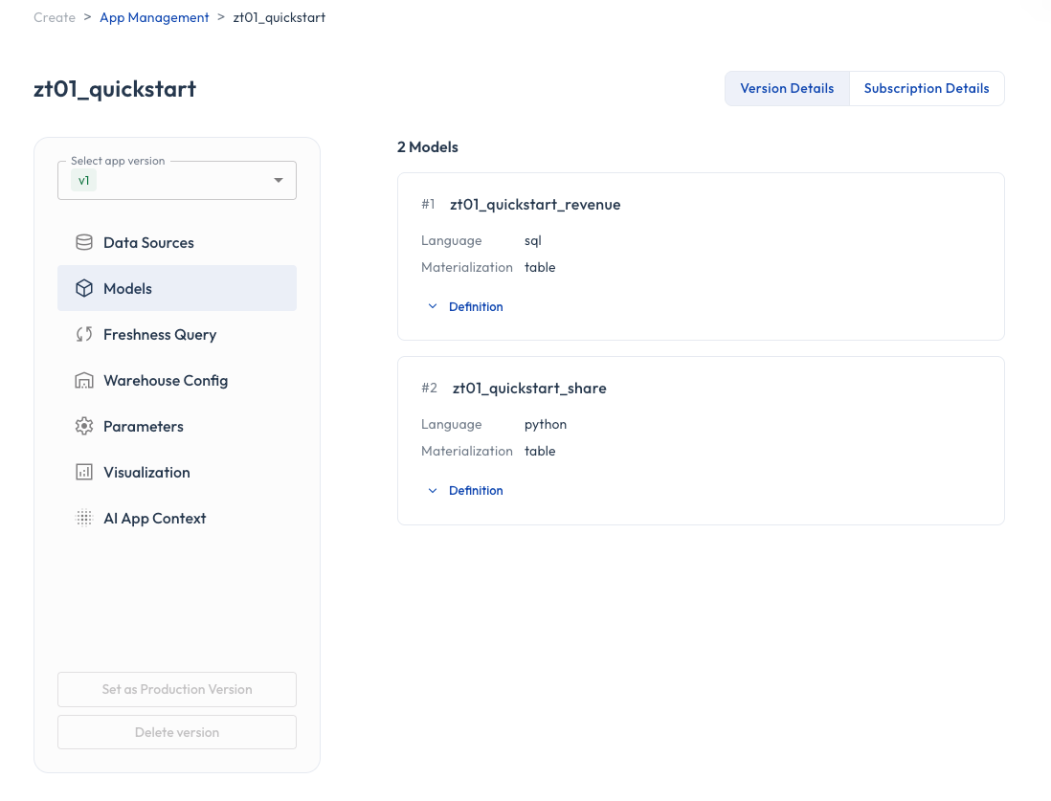This screenshot has width=1051, height=801.
Task: Open the Warehouse Config section
Action: coord(177,381)
